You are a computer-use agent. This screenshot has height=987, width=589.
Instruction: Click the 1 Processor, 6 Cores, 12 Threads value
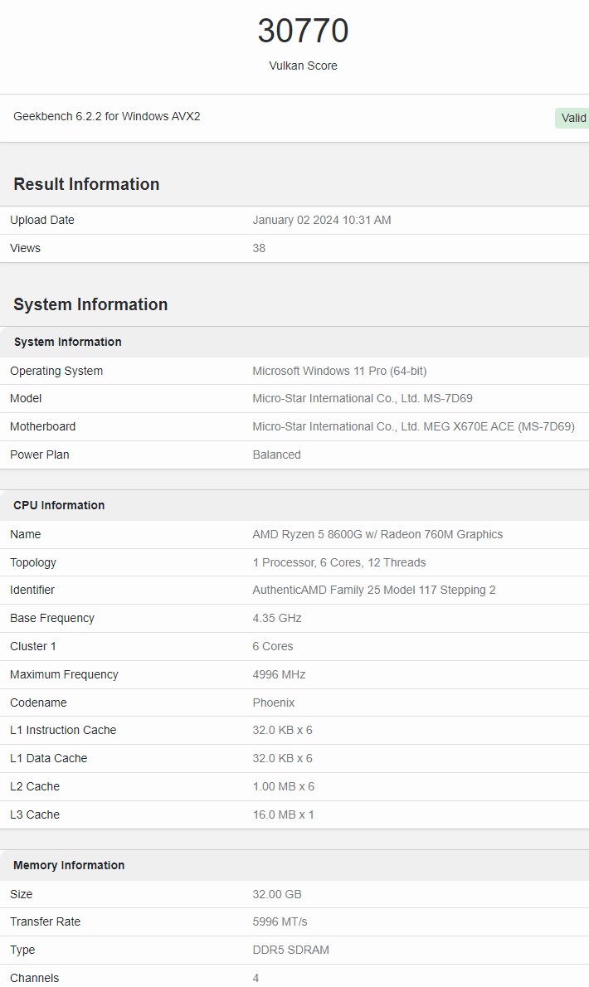pos(339,562)
